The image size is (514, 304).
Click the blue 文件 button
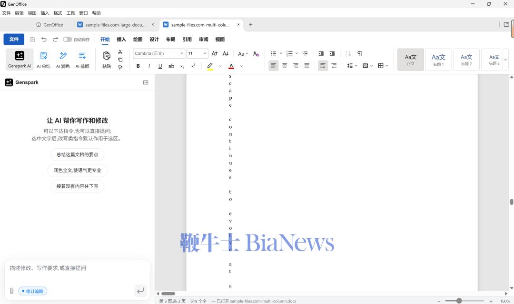[x=14, y=40]
